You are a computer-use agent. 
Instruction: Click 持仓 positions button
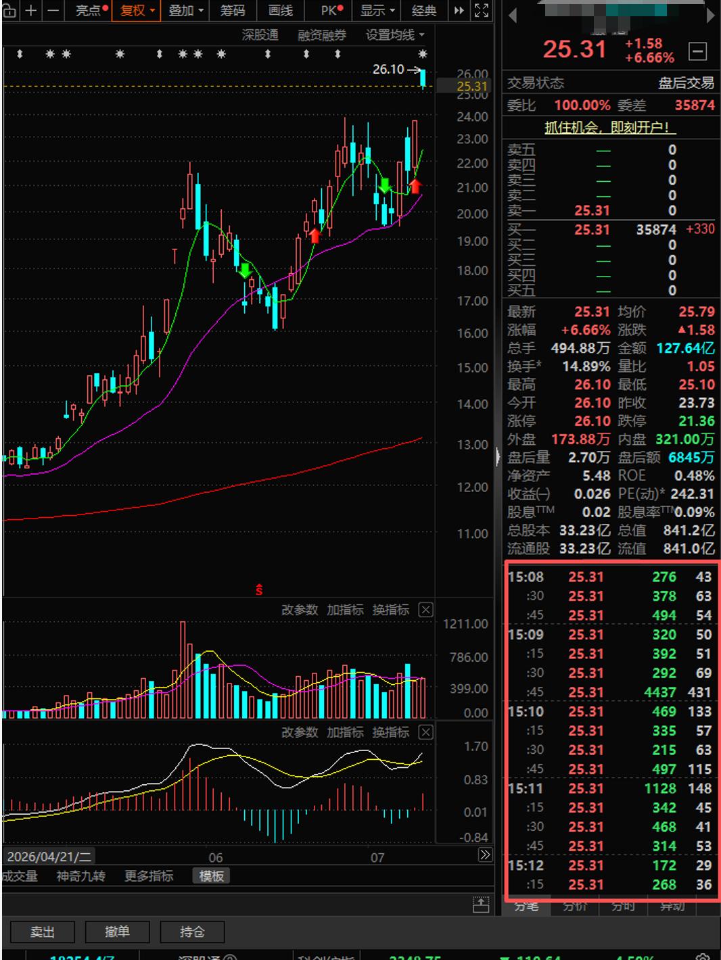click(x=192, y=932)
